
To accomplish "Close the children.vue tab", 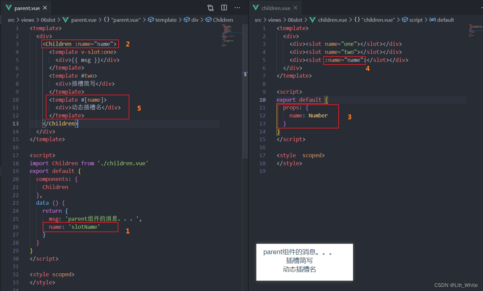I will click(295, 8).
